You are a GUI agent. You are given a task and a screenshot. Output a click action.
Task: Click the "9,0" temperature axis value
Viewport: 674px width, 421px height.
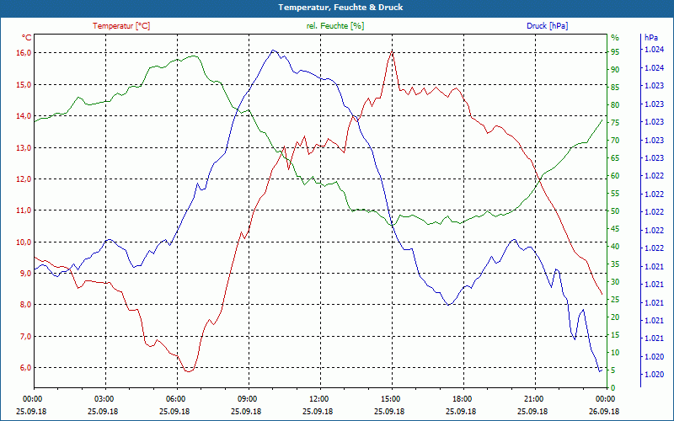25,273
